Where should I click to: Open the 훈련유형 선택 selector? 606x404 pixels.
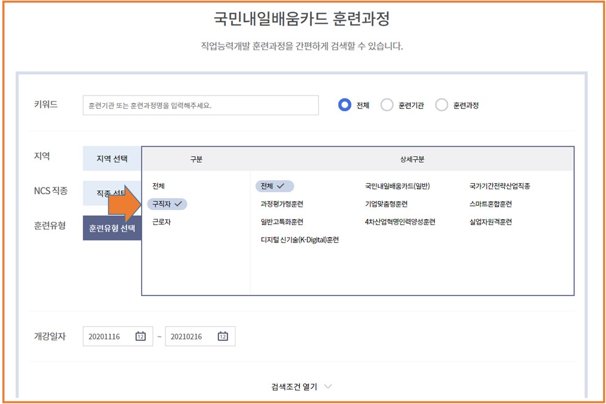click(112, 228)
